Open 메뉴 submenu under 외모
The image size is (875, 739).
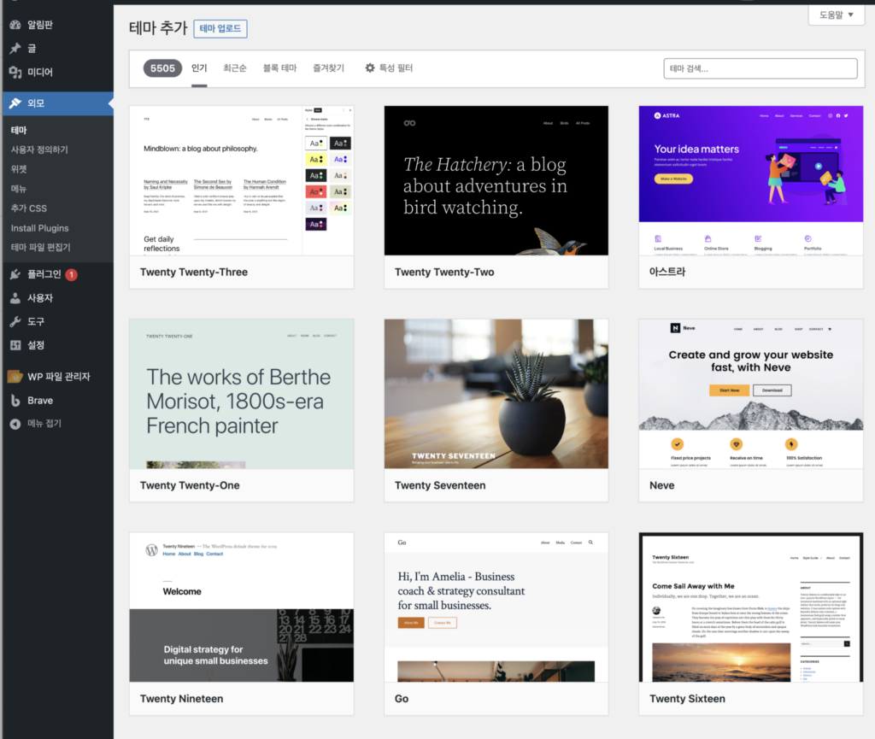click(19, 189)
